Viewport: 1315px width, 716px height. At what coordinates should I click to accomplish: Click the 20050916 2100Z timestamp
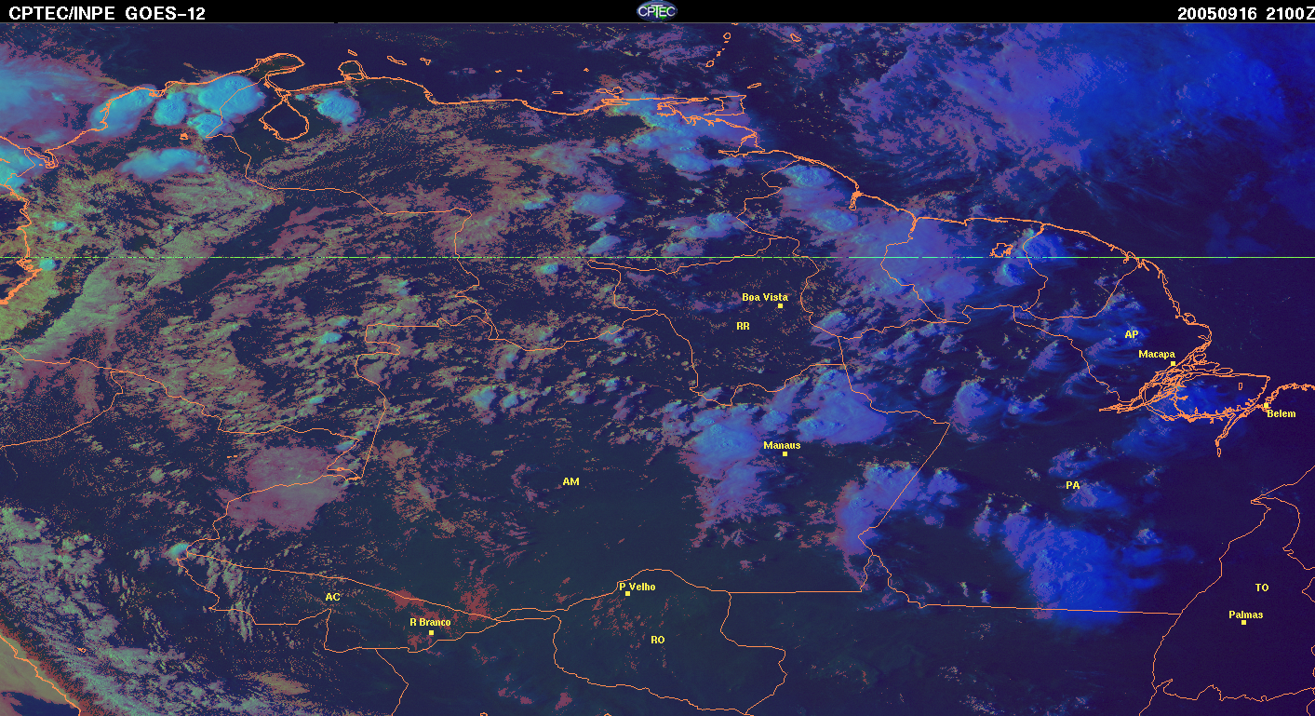coord(1244,14)
